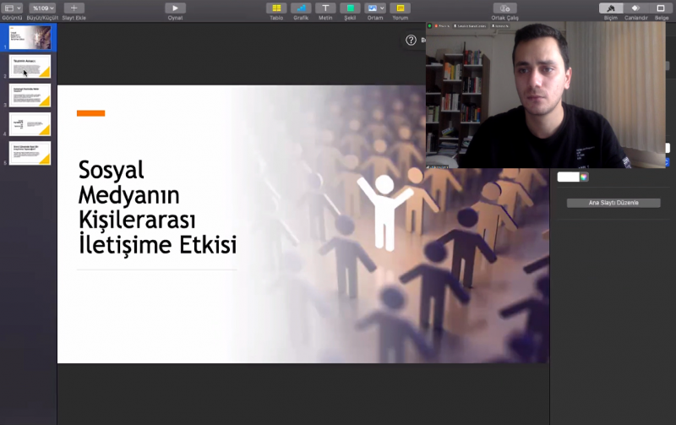Add a new slide with Slayt Ekle
The image size is (676, 425).
pyautogui.click(x=74, y=8)
